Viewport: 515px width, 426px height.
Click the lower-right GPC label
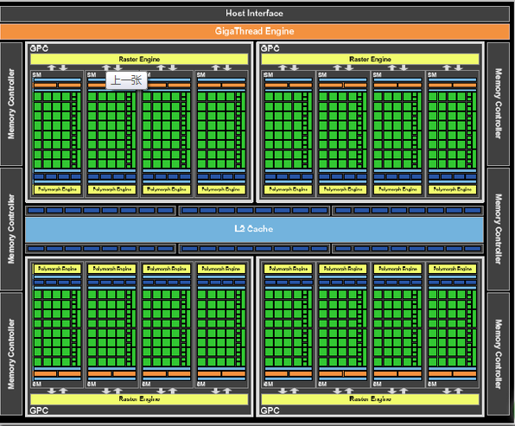(270, 410)
